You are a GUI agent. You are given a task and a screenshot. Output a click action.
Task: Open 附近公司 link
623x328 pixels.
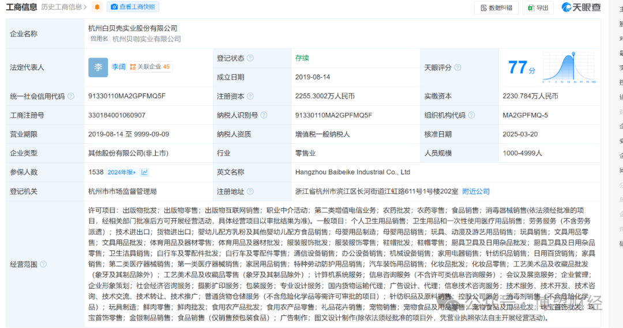[x=476, y=191]
